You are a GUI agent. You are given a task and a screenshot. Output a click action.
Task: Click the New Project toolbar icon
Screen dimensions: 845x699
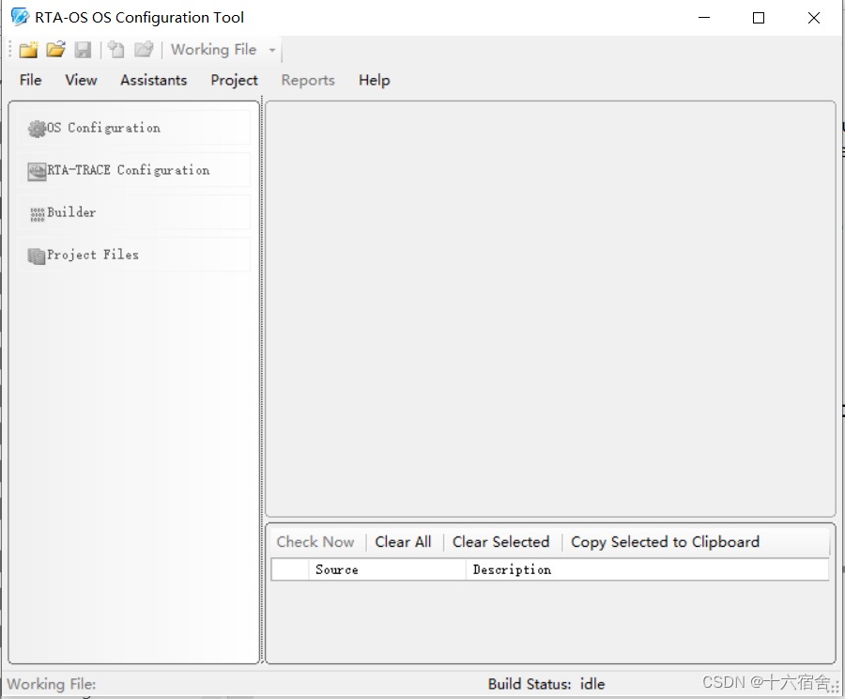coord(28,50)
